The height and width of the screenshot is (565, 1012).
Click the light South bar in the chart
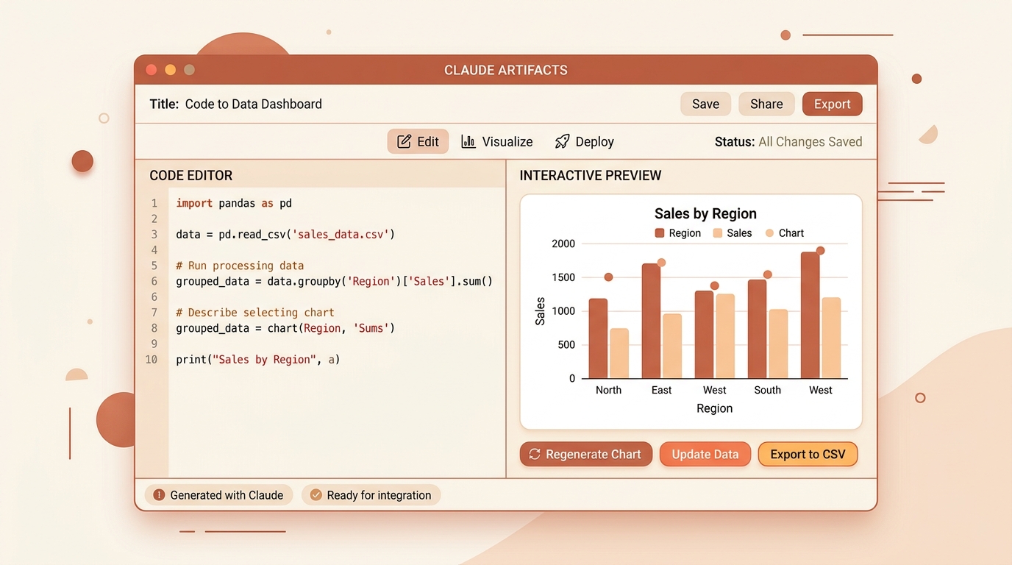(x=778, y=344)
